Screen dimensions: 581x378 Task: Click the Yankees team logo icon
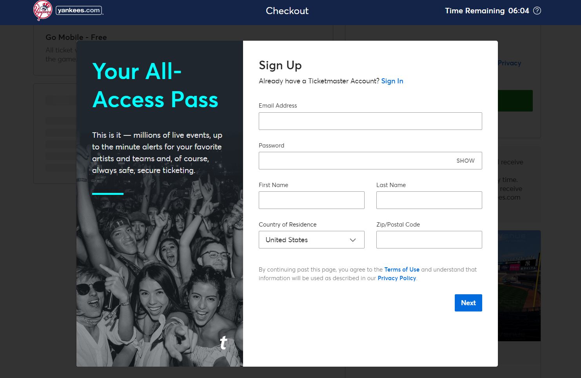pos(42,11)
